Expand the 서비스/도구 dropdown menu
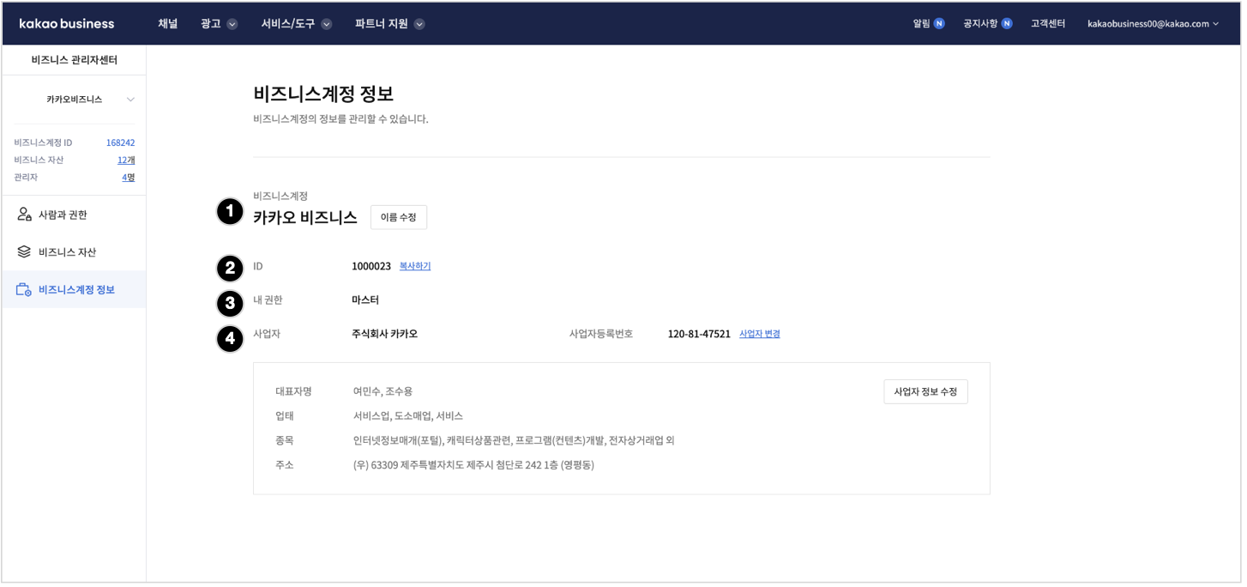This screenshot has height=587, width=1247. tap(296, 24)
